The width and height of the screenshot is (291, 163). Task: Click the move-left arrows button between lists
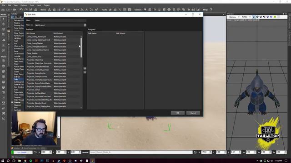click(x=85, y=72)
